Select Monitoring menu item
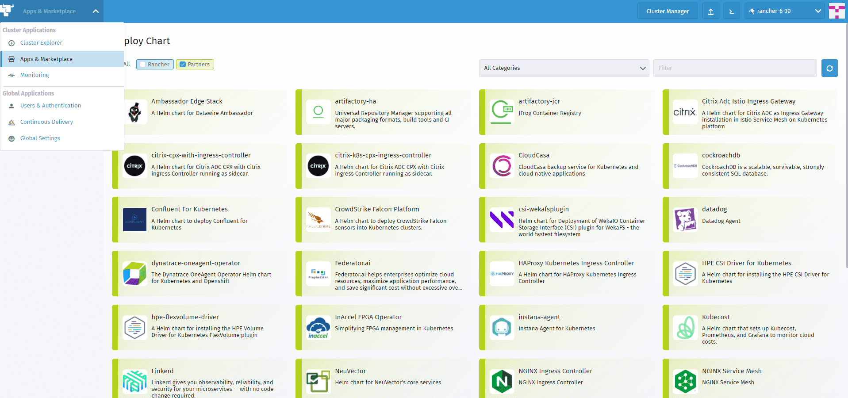The width and height of the screenshot is (848, 398). tap(62, 75)
